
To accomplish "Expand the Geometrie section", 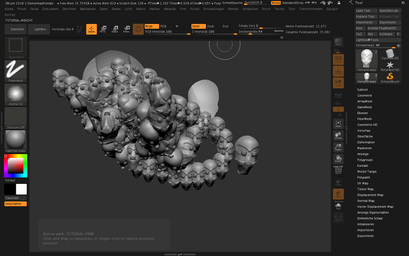I will [x=365, y=96].
